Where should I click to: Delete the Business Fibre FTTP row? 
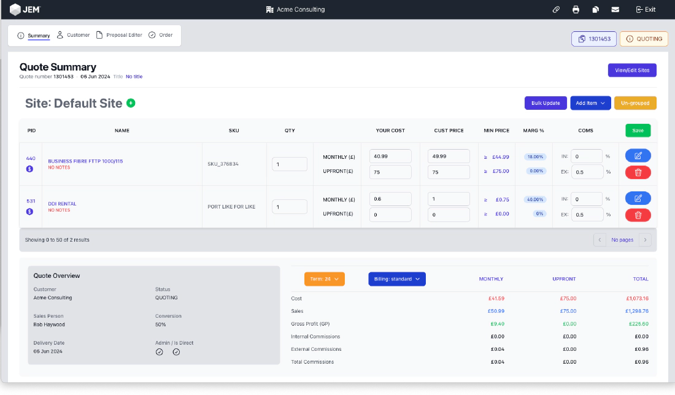click(638, 172)
